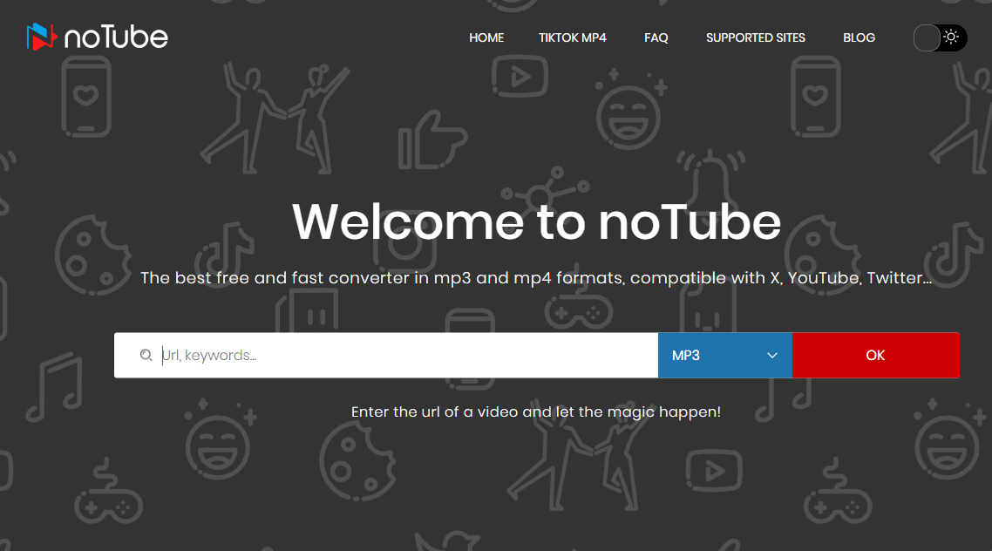Open the HOME menu item
This screenshot has width=992, height=551.
(486, 38)
